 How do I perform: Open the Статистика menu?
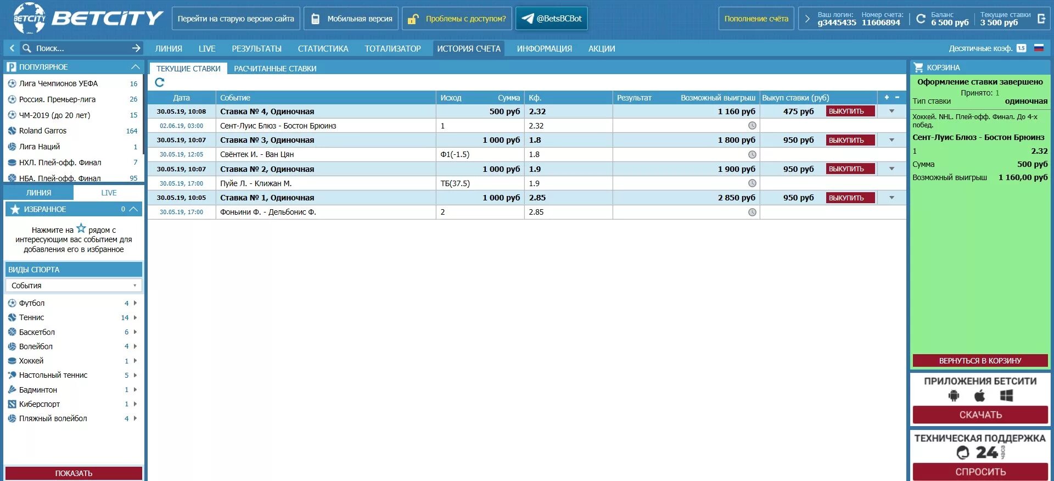[323, 49]
